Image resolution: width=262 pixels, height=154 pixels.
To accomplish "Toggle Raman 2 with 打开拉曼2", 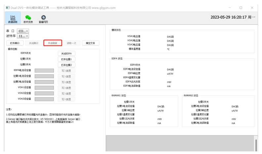I will [66, 65].
